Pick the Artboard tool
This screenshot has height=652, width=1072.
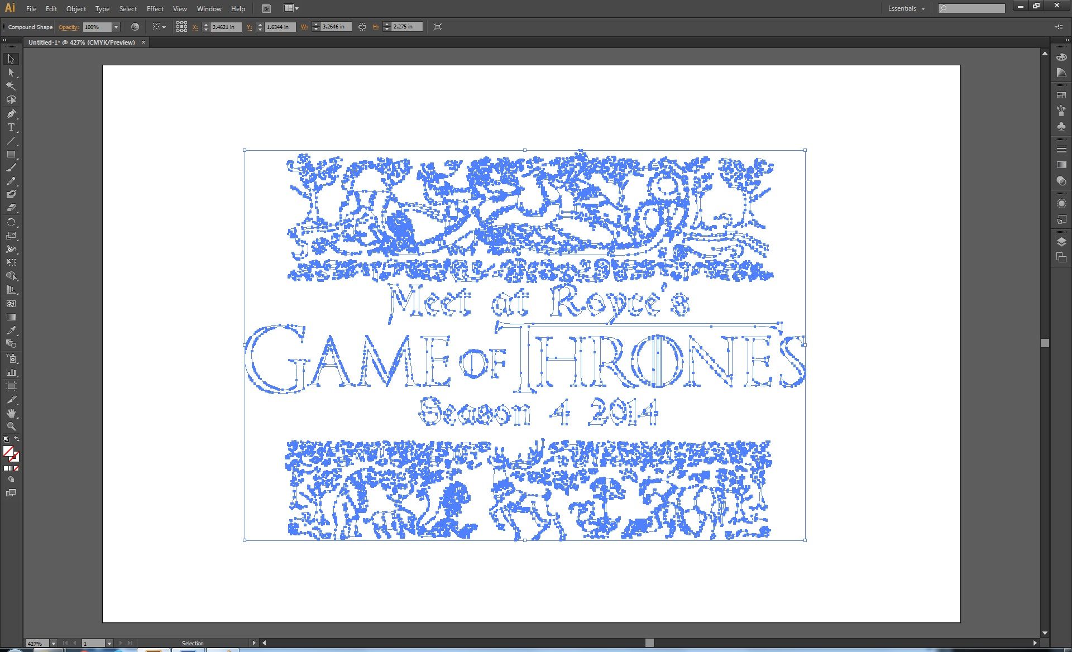click(11, 386)
